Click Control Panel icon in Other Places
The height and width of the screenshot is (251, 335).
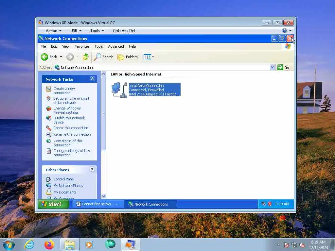click(49, 179)
